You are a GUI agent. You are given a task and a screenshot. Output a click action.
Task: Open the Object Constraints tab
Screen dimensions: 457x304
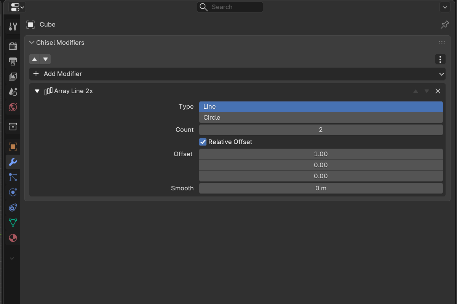point(13,207)
